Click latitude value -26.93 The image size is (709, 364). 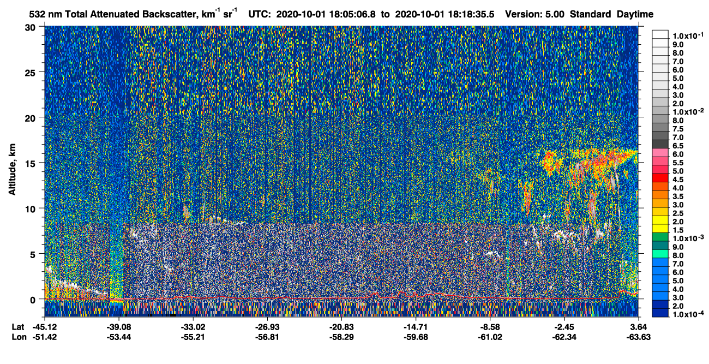(267, 326)
